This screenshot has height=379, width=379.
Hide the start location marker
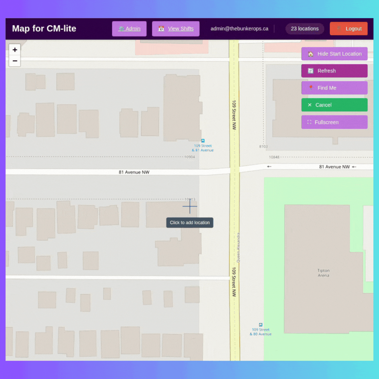(x=334, y=54)
